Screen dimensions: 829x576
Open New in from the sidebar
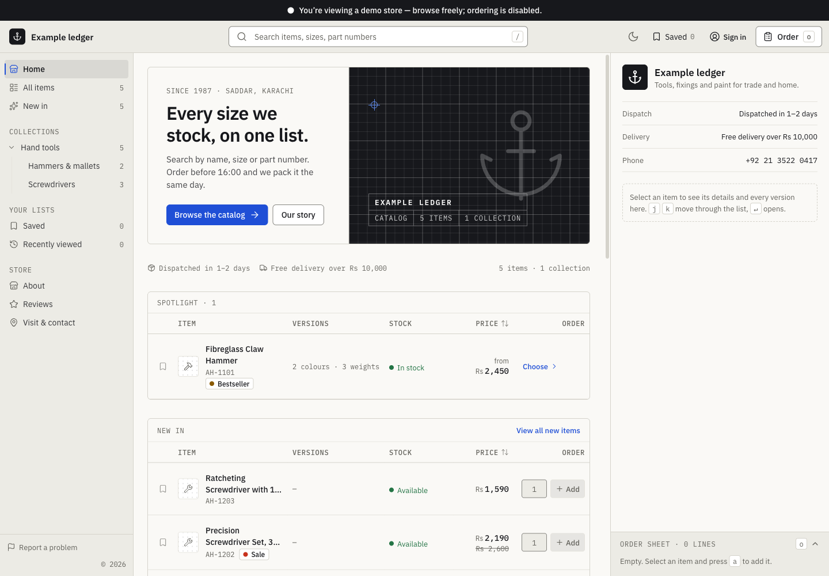(67, 106)
